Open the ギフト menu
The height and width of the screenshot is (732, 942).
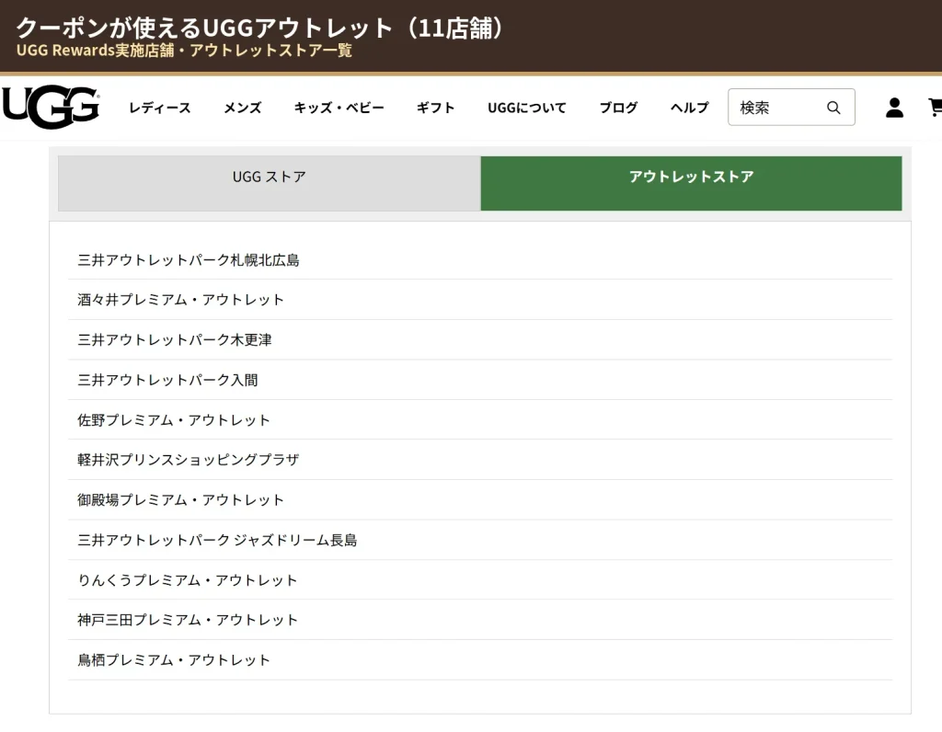(x=435, y=108)
